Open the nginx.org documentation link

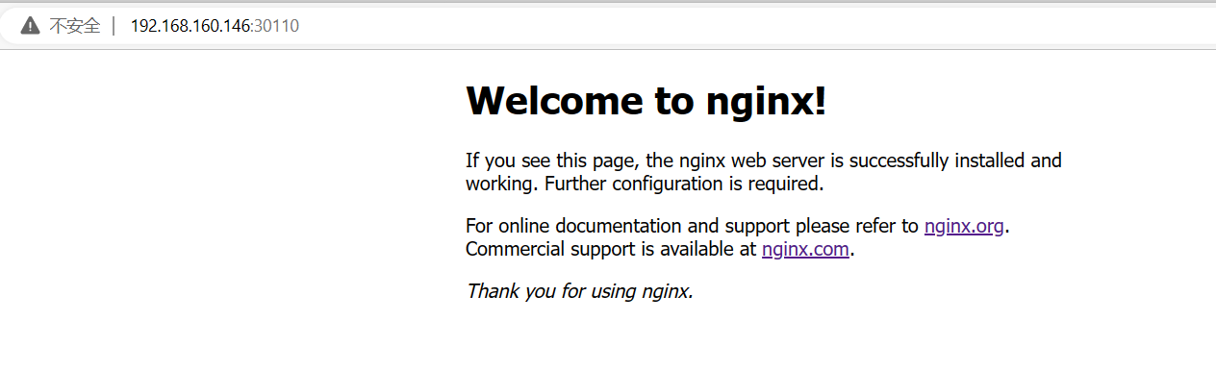[x=964, y=227]
